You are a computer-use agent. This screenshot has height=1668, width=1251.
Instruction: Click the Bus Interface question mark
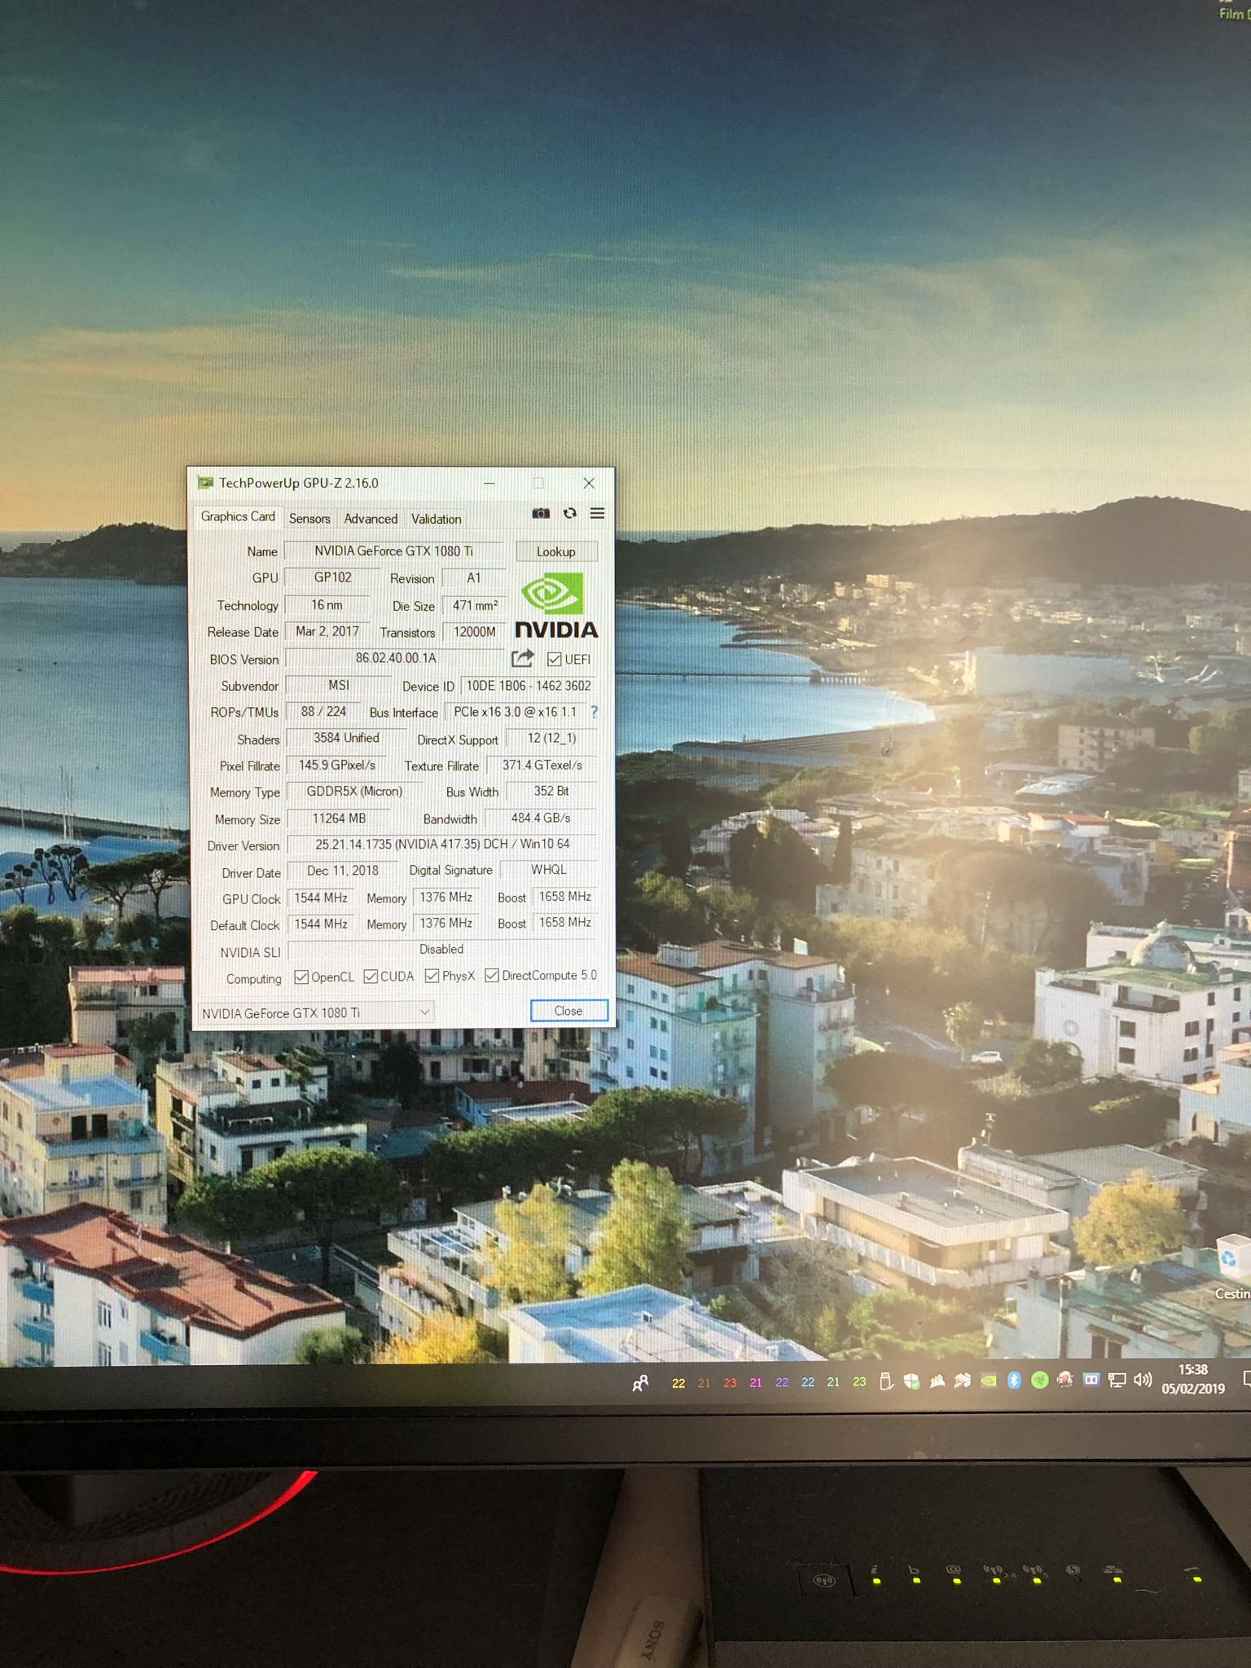point(594,712)
